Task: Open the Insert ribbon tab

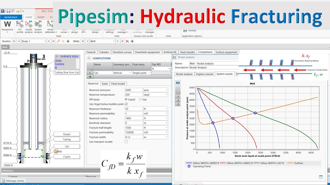Action: coord(41,17)
